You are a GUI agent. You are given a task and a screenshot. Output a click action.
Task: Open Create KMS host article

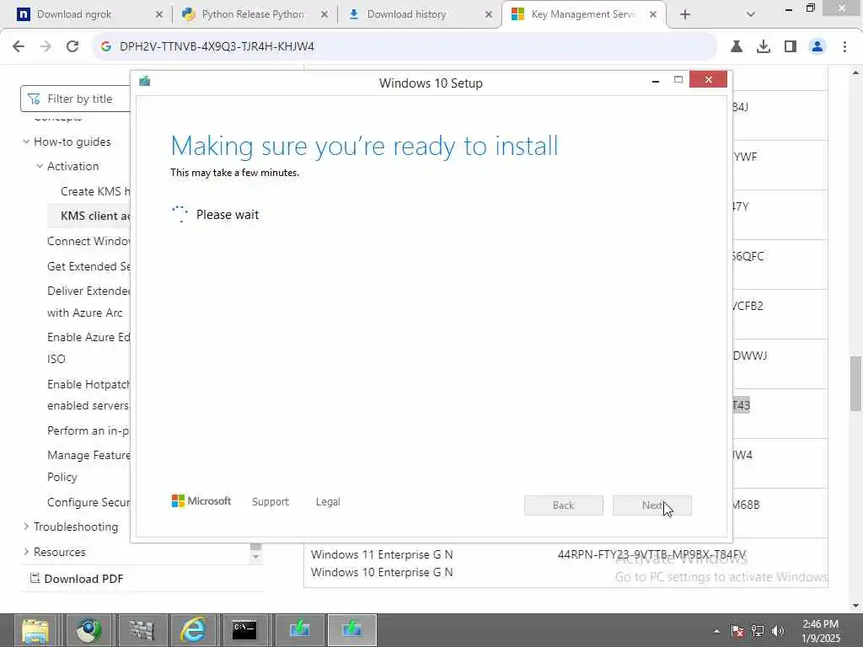pos(95,191)
